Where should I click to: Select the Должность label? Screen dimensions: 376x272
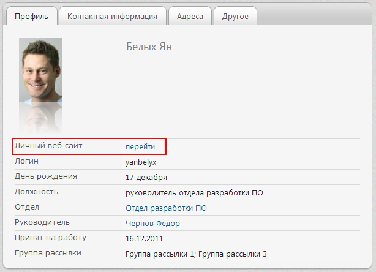pyautogui.click(x=37, y=192)
